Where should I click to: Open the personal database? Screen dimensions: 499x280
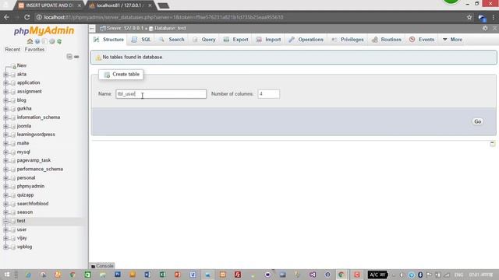pos(26,178)
